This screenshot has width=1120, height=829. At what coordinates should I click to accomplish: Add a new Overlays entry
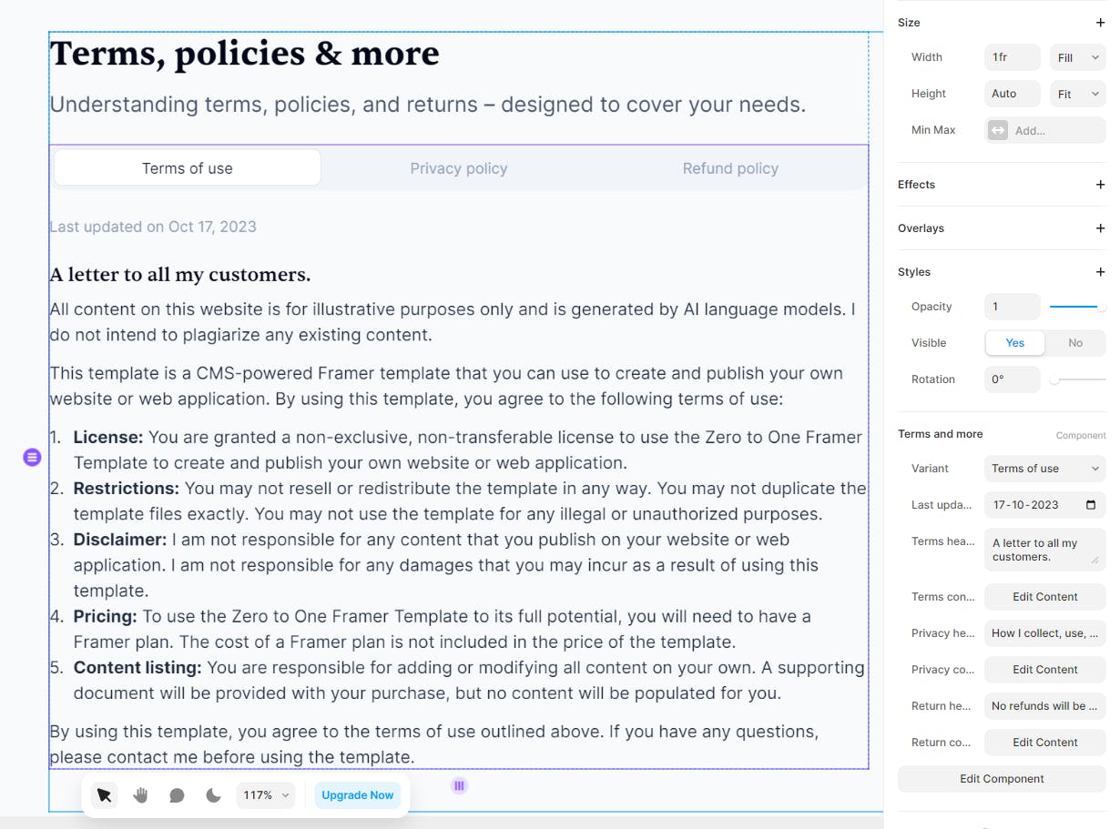click(1100, 228)
